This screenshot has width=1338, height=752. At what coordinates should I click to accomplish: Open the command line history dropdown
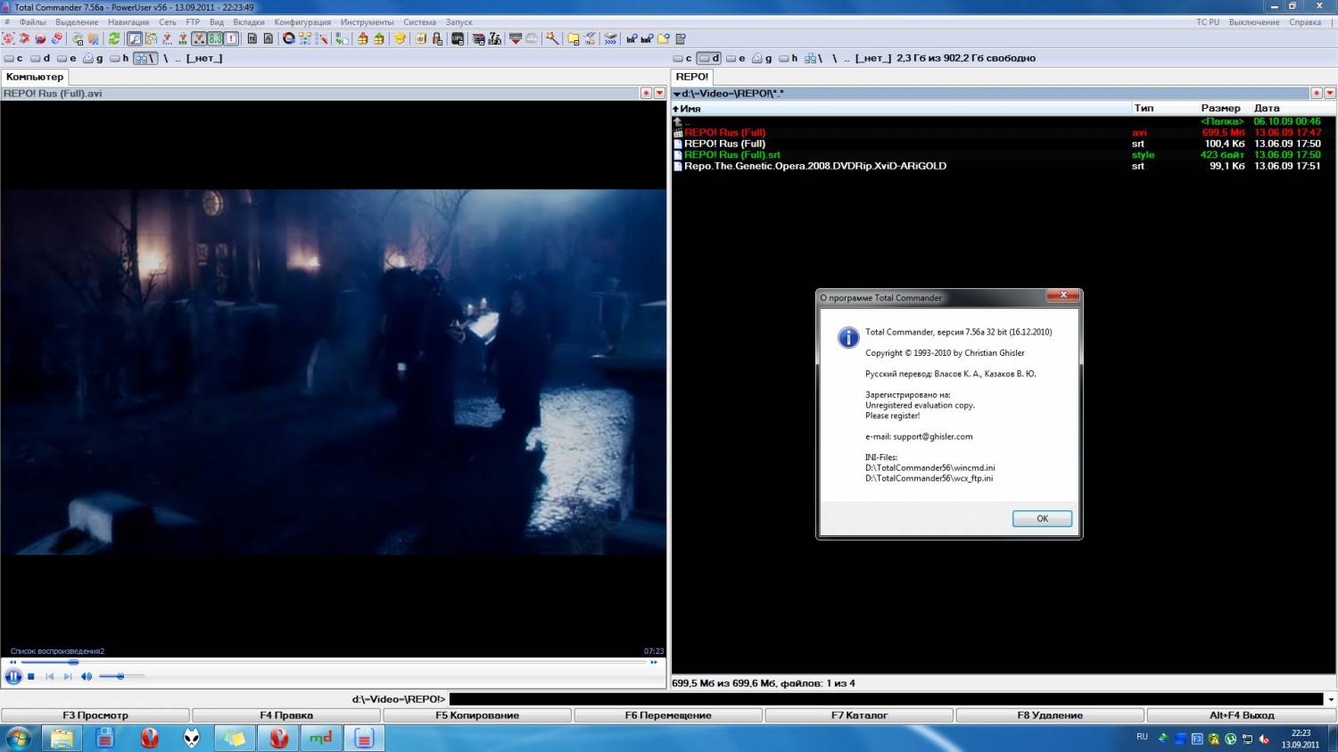pos(1331,699)
